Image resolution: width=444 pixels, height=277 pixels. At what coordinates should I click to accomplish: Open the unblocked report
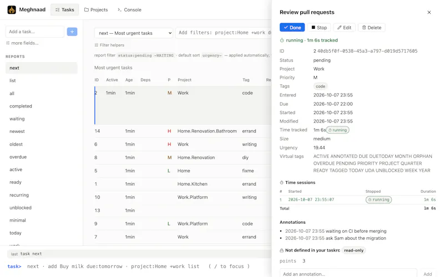pos(41,207)
